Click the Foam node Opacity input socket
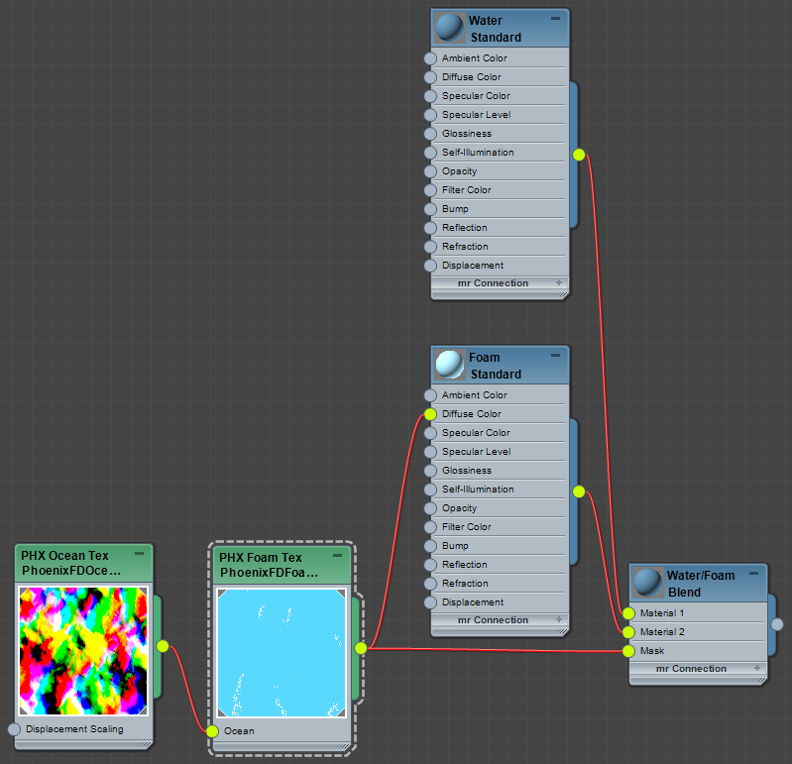This screenshot has width=792, height=764. (x=430, y=508)
